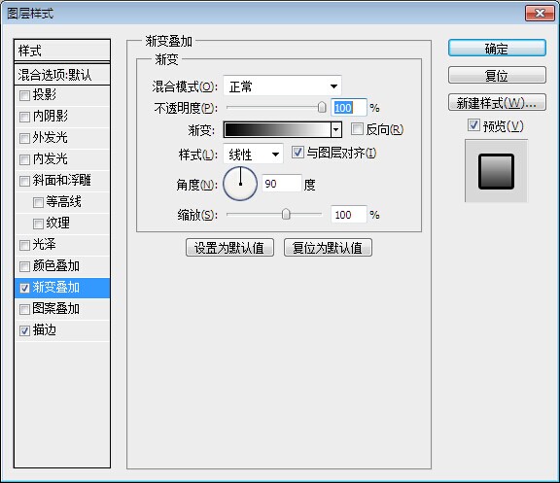Uncheck the 渐变叠加 checkbox
The image size is (560, 483).
(x=24, y=288)
